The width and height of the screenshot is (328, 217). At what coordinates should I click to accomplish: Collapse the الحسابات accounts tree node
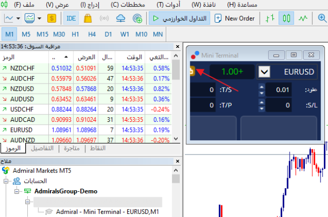click(x=6, y=181)
